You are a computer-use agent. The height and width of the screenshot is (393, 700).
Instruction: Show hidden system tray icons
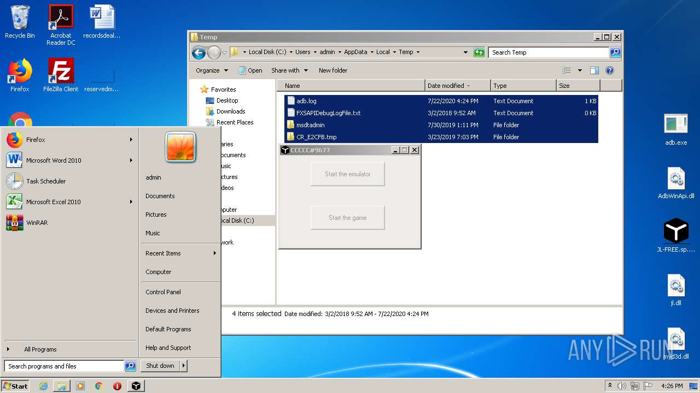(610, 386)
